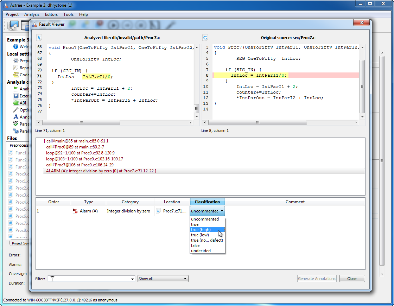Select the 'call#Proc7@106' trace line

(80, 165)
